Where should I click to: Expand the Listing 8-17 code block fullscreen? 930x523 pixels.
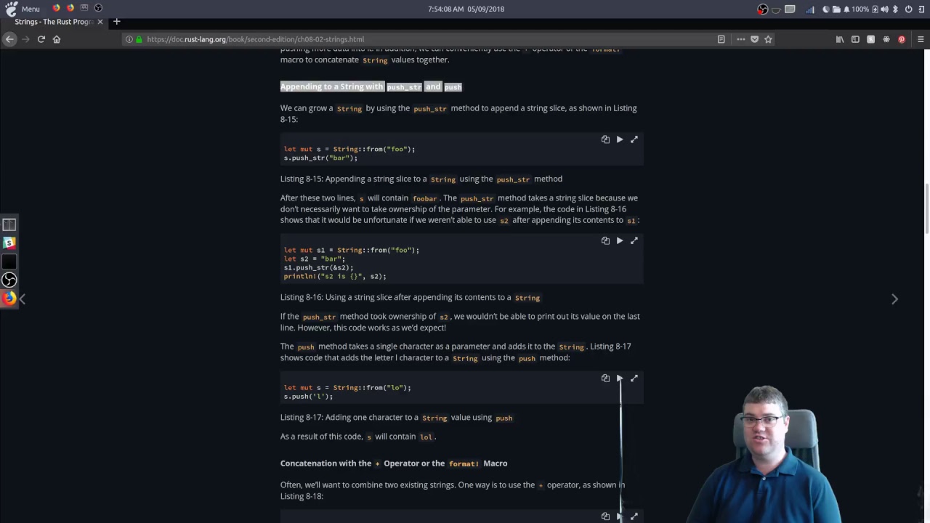tap(634, 378)
